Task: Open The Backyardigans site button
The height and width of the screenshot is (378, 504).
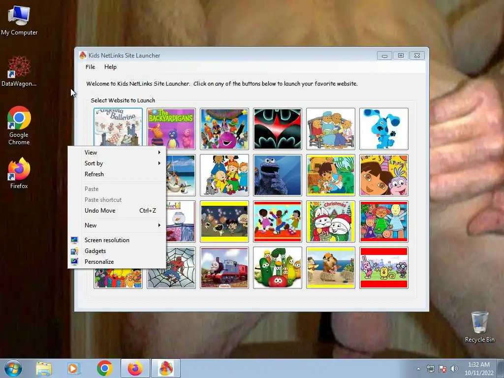Action: (171, 129)
